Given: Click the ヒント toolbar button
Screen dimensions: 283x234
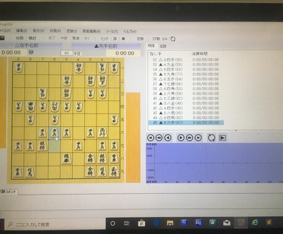Looking at the screenshot, I should point(105,38).
